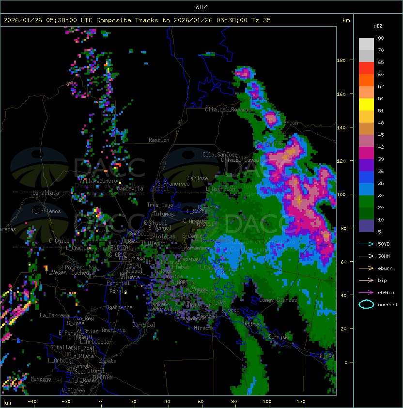This screenshot has height=408, width=403.
Task: Click the 'Clla.SanJose' map label
Action: coord(220,154)
